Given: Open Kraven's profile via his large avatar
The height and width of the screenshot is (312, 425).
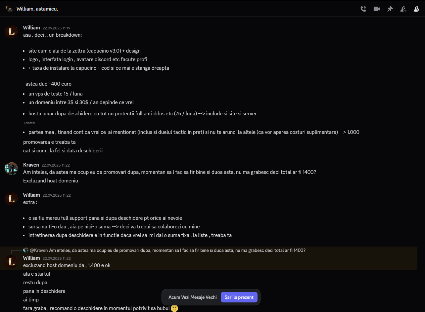Looking at the screenshot, I should pyautogui.click(x=11, y=169).
